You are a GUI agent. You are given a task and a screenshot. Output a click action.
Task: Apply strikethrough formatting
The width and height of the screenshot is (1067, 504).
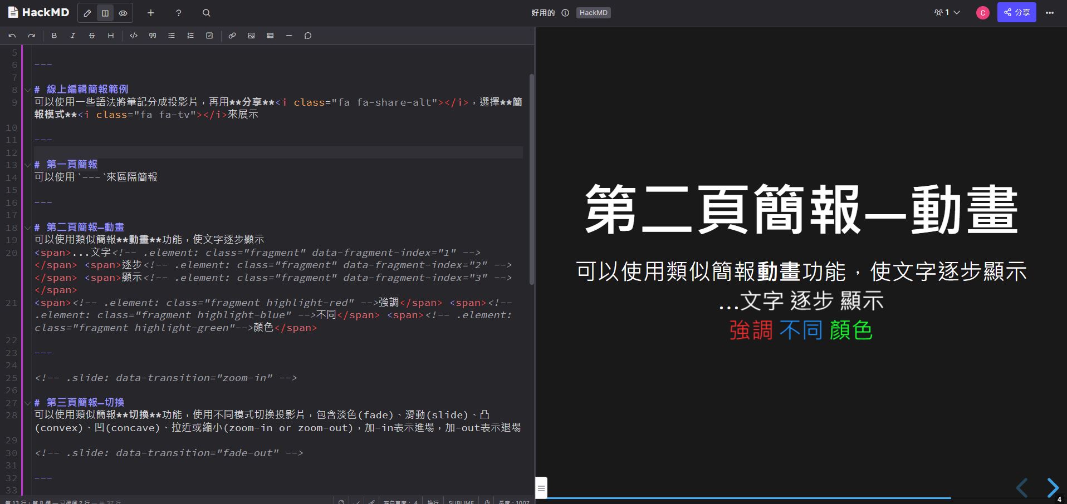(92, 36)
